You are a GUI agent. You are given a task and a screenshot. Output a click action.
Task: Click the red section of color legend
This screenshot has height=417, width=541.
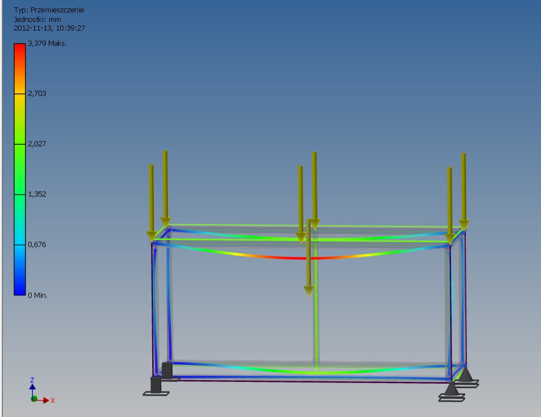tap(19, 54)
